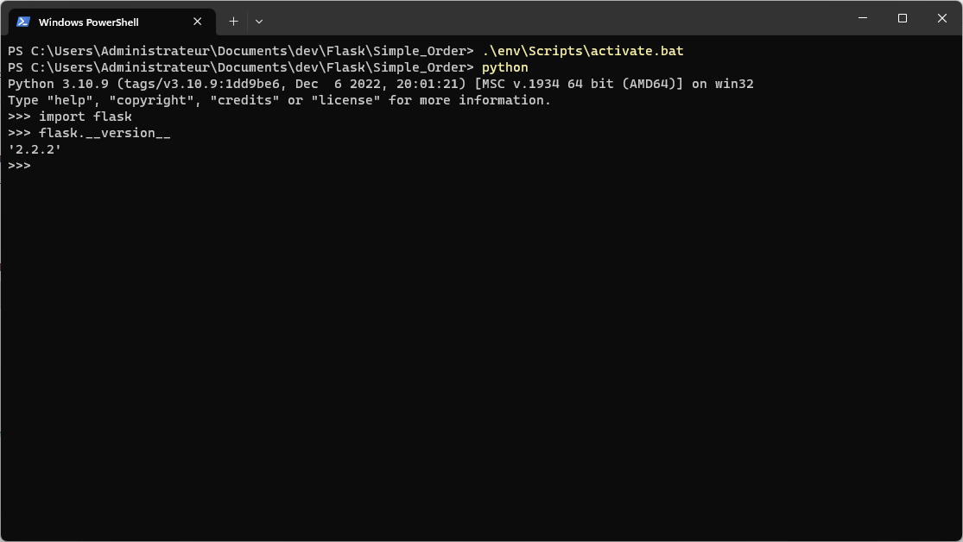Open a new tab with plus button
The height and width of the screenshot is (542, 963).
tap(233, 22)
